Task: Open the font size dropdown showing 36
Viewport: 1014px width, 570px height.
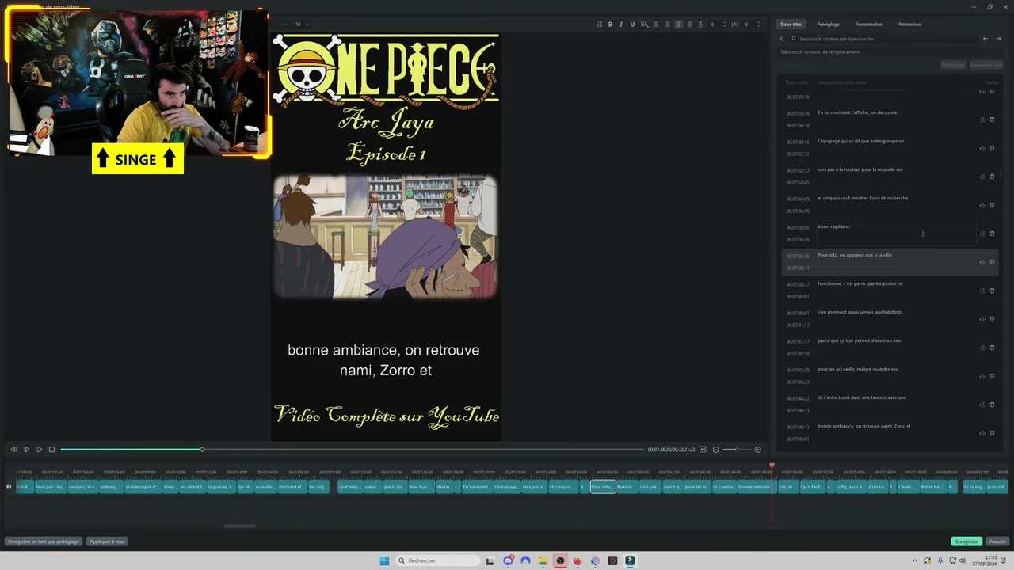Action: [x=302, y=25]
